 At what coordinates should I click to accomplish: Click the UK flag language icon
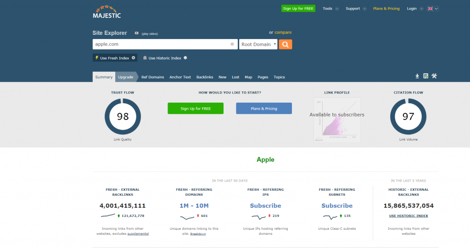430,9
